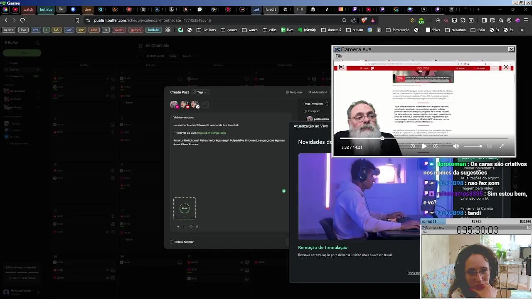532x299 pixels.
Task: Click hashtag icon in Create Post toolbar
Action: click(x=197, y=226)
